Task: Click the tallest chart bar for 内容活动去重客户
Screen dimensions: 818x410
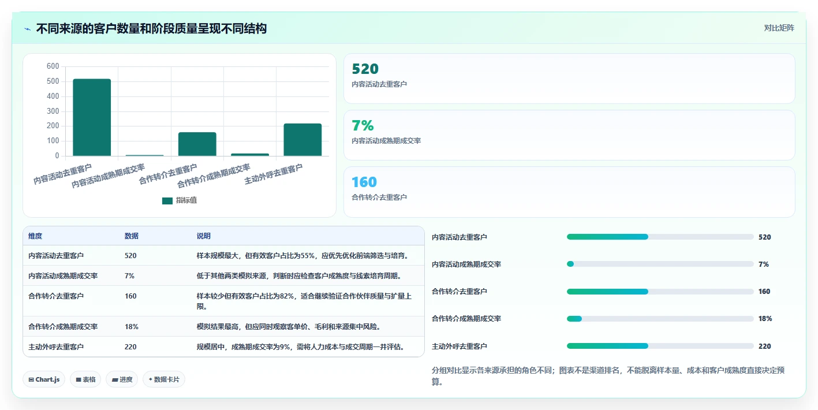Action: pos(92,117)
